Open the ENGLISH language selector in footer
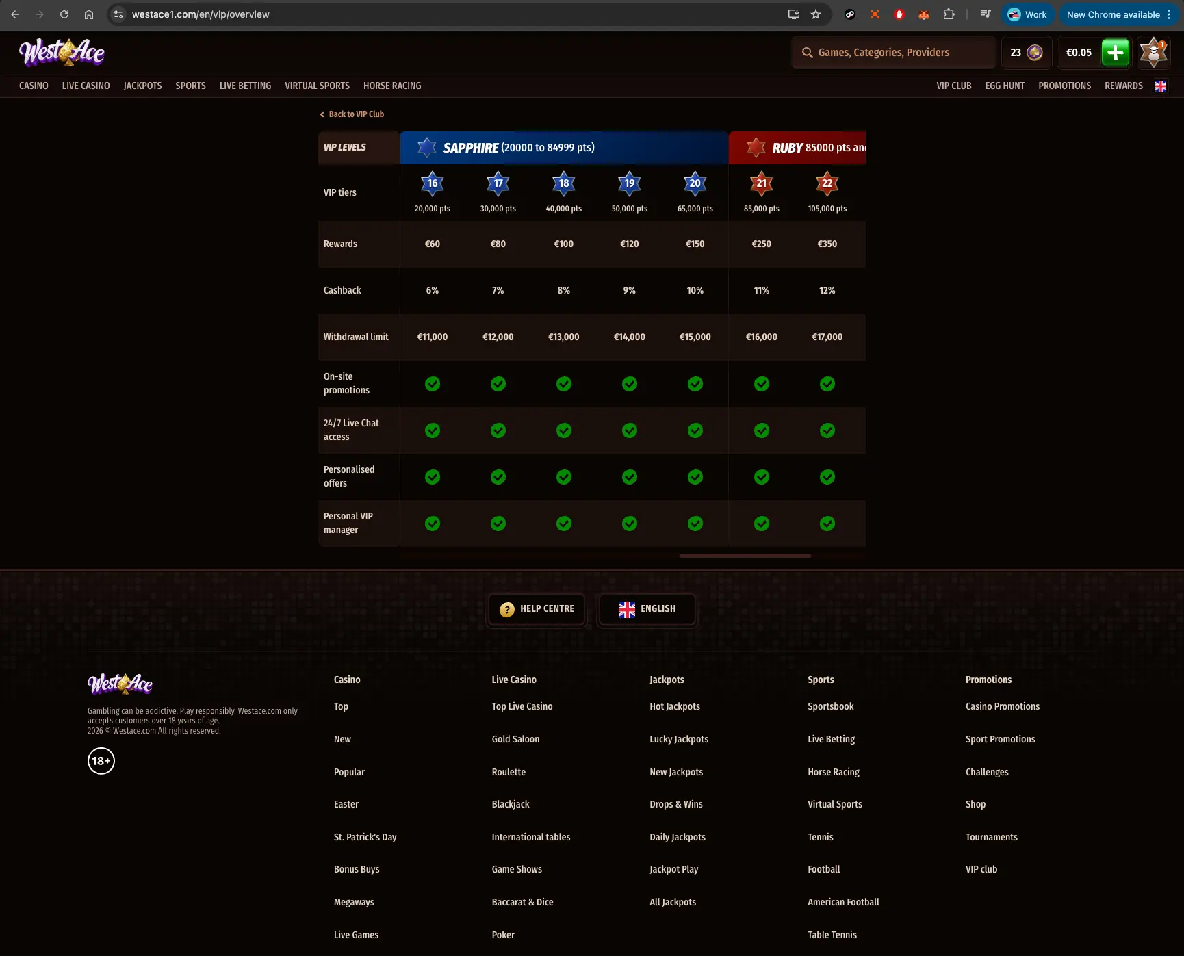Viewport: 1184px width, 956px height. click(x=647, y=609)
